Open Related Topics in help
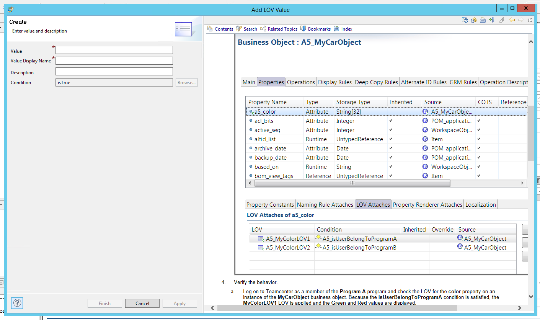540x320 pixels. [x=279, y=29]
